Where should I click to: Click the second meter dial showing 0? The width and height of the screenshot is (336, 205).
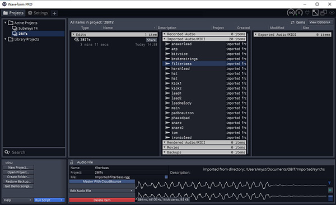click(x=299, y=13)
